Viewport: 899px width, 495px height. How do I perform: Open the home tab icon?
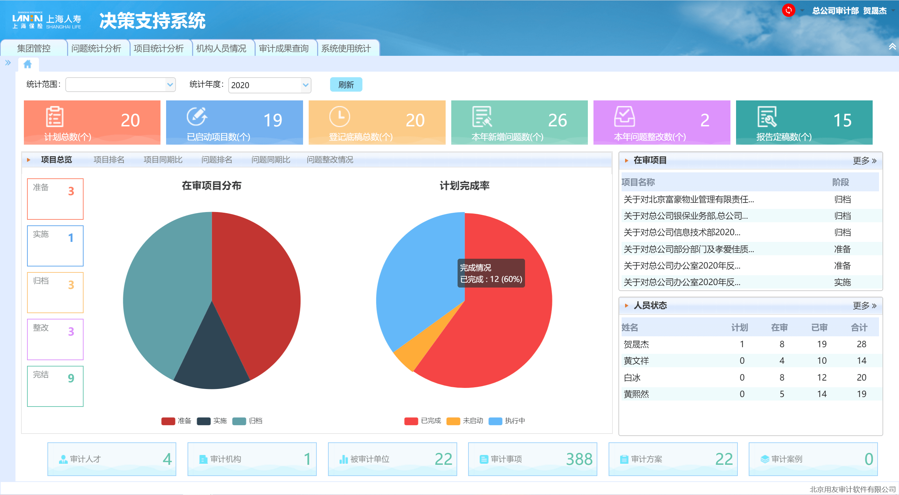27,64
